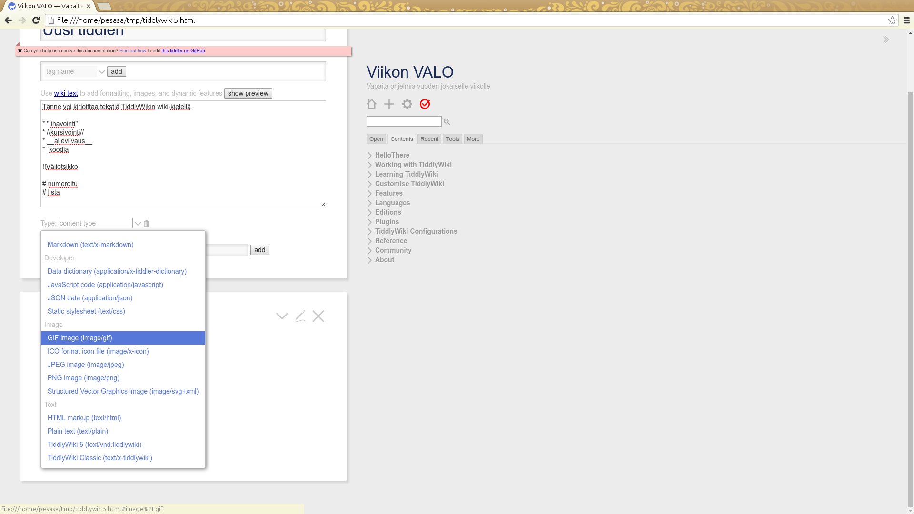The height and width of the screenshot is (514, 914).
Task: Expand Features entry chevron
Action: point(370,193)
